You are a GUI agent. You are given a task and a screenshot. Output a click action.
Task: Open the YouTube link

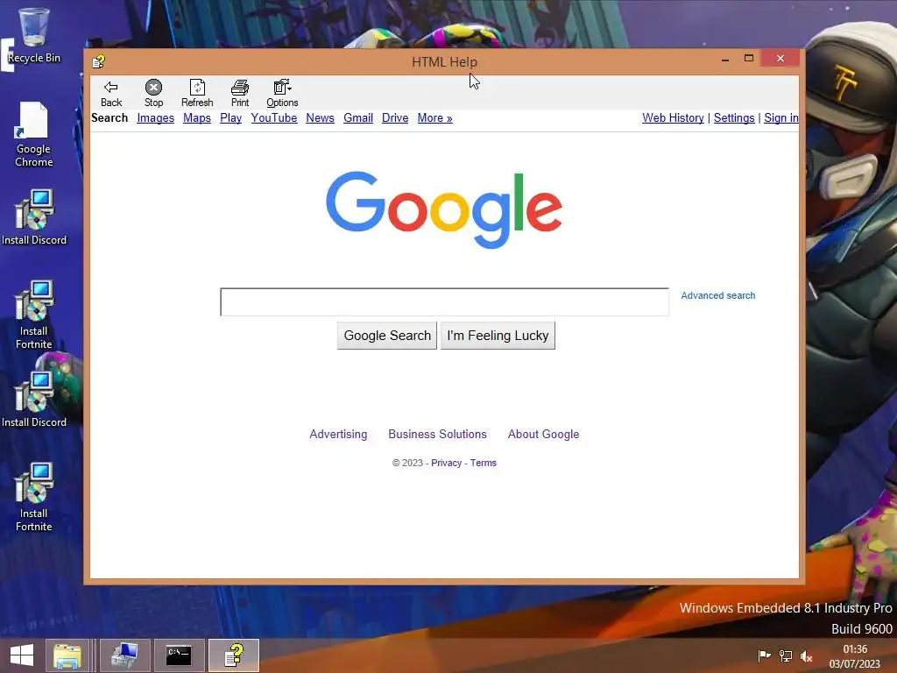(274, 118)
